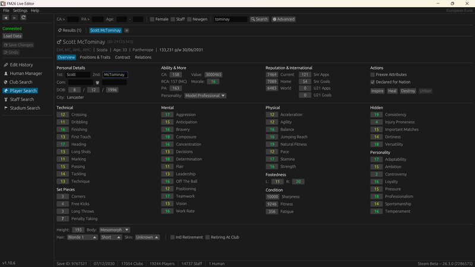Click the Height field 193
475x267 pixels.
tap(78, 230)
